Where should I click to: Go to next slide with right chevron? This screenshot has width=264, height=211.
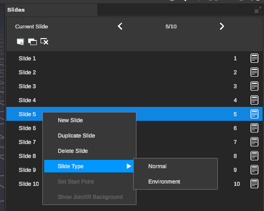(222, 26)
